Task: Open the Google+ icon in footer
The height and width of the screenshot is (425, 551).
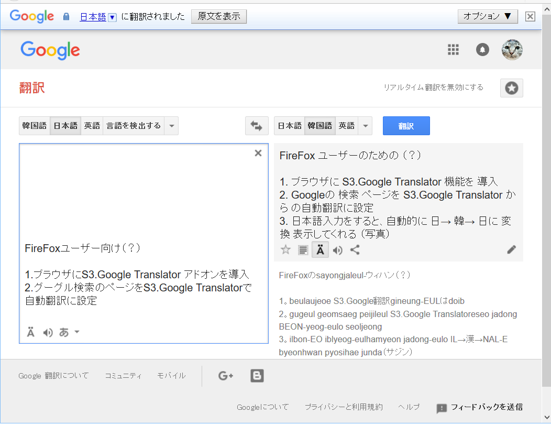Action: (226, 375)
